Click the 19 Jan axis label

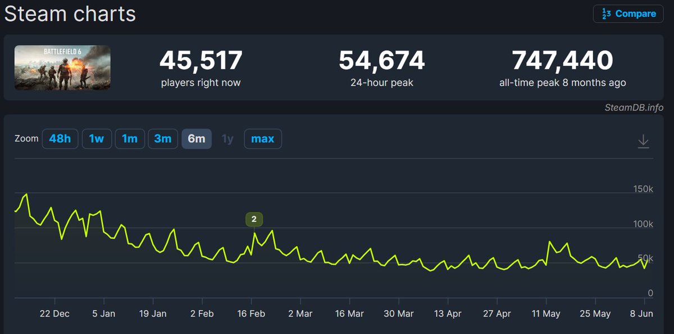(152, 314)
